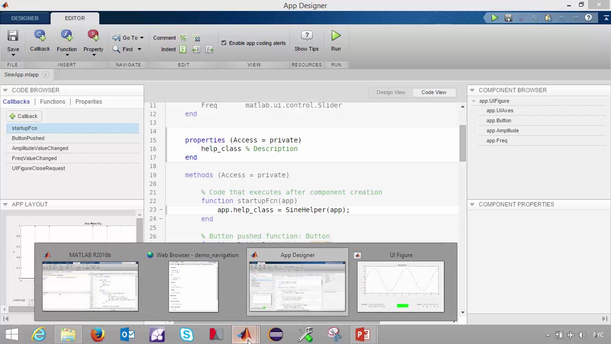Select the UI Figure window thumbnail

click(400, 286)
